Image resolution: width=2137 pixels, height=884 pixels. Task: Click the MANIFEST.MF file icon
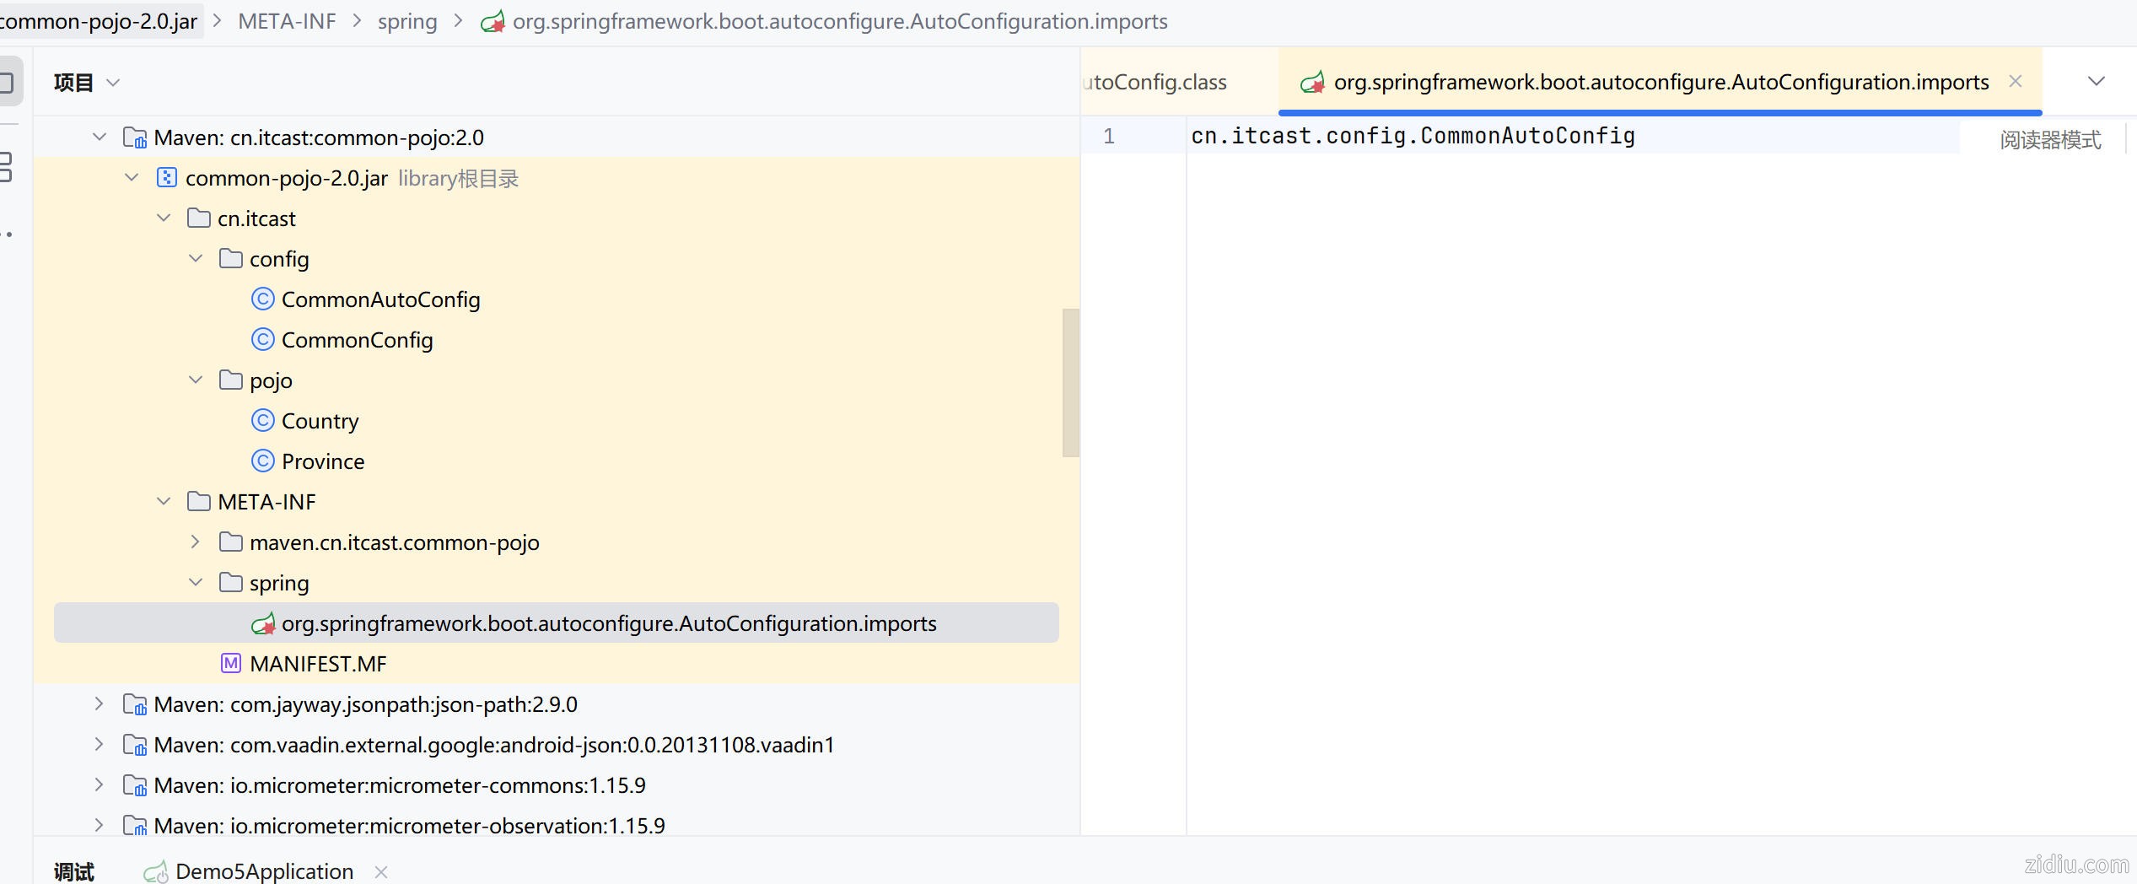(x=231, y=664)
